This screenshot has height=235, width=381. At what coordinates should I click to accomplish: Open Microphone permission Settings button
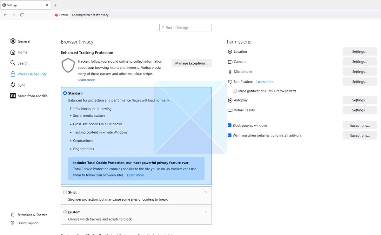pyautogui.click(x=360, y=72)
